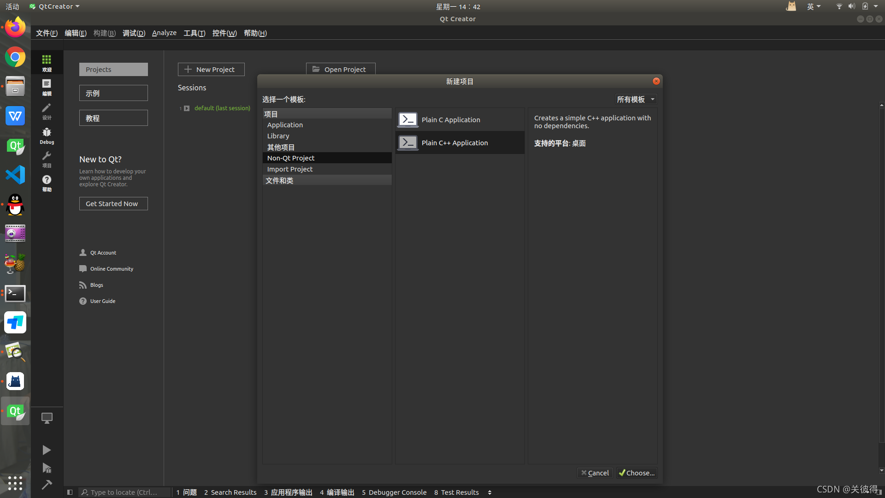
Task: Toggle left sidebar visibility button
Action: click(70, 492)
